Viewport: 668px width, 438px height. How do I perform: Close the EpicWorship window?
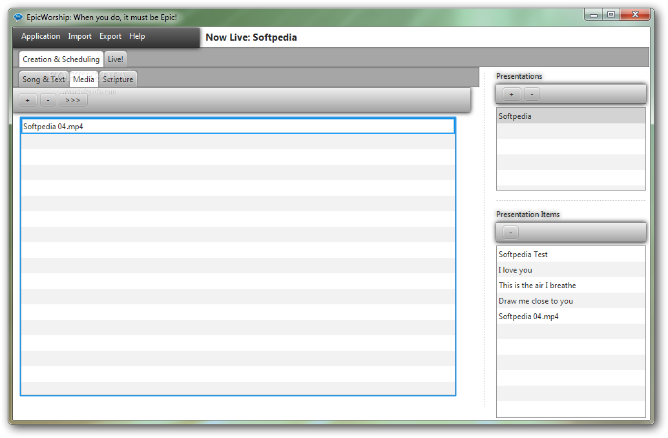[x=635, y=14]
